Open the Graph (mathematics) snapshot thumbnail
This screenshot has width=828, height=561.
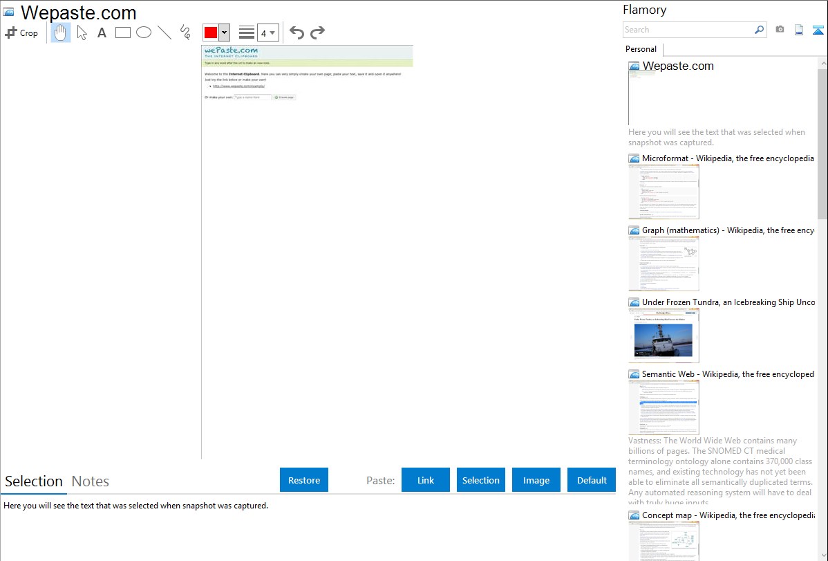pyautogui.click(x=664, y=264)
